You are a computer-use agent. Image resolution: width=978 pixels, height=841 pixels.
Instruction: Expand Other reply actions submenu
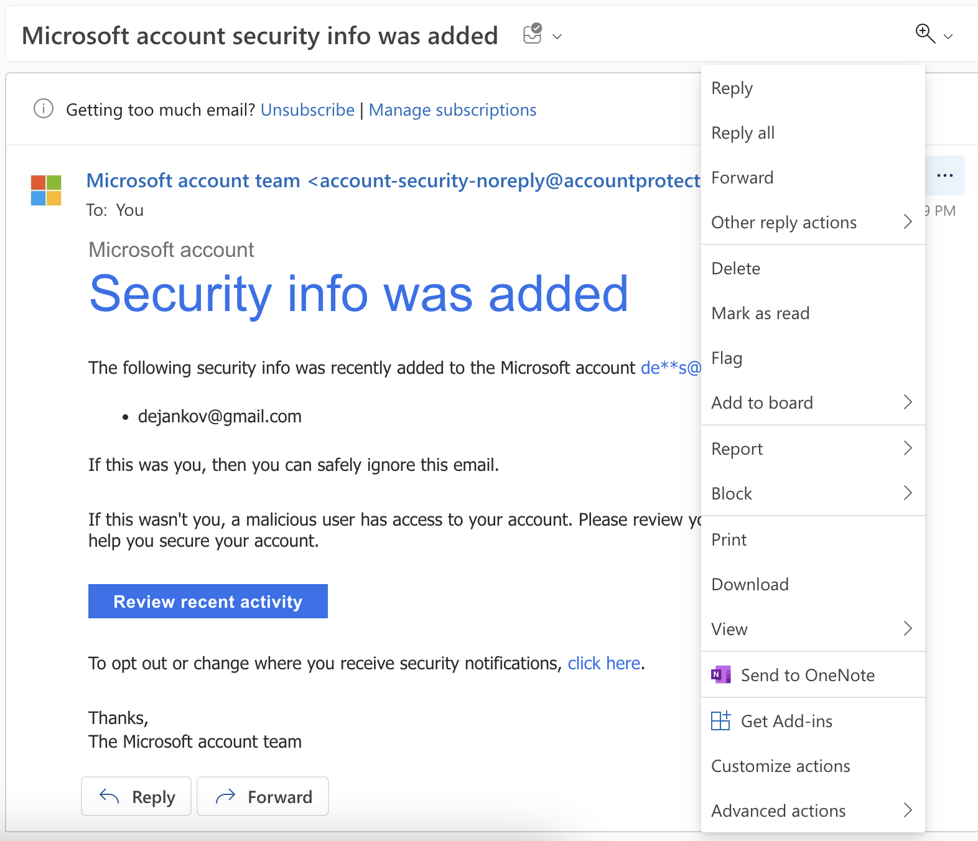click(x=908, y=222)
